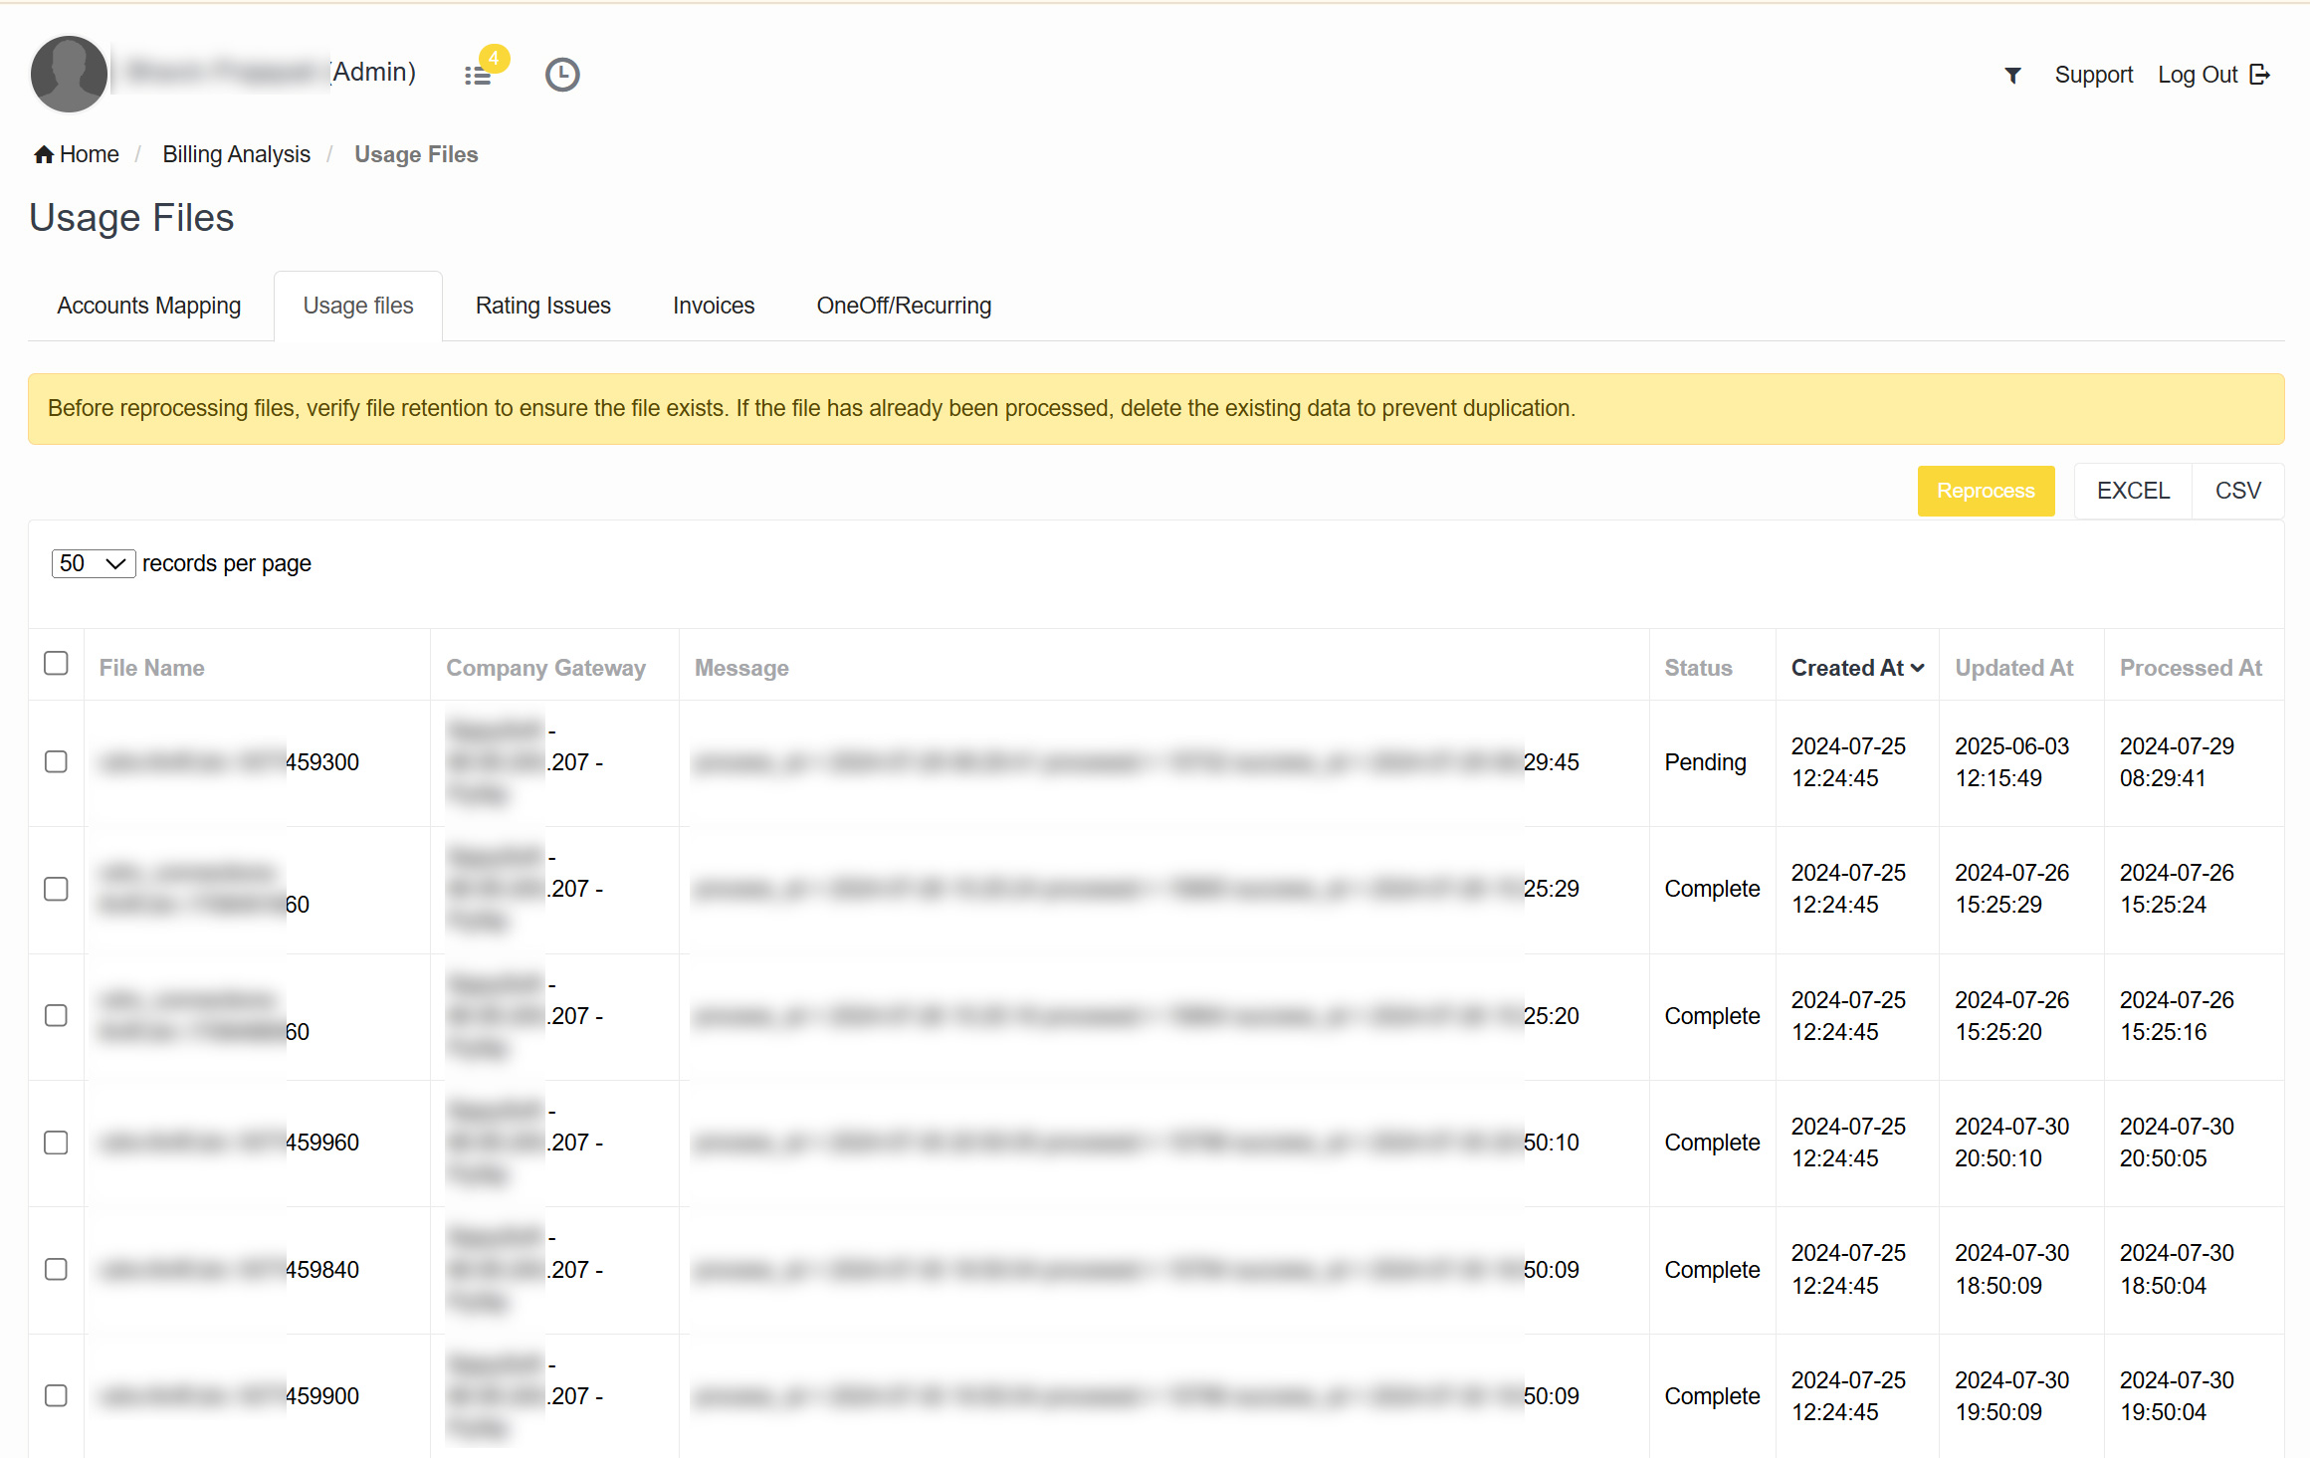Open the Accounts Mapping tab
Viewport: 2310px width, 1458px height.
pos(148,306)
